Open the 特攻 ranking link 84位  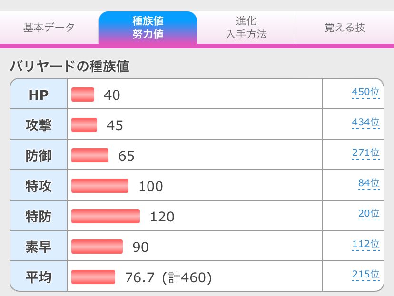click(369, 183)
